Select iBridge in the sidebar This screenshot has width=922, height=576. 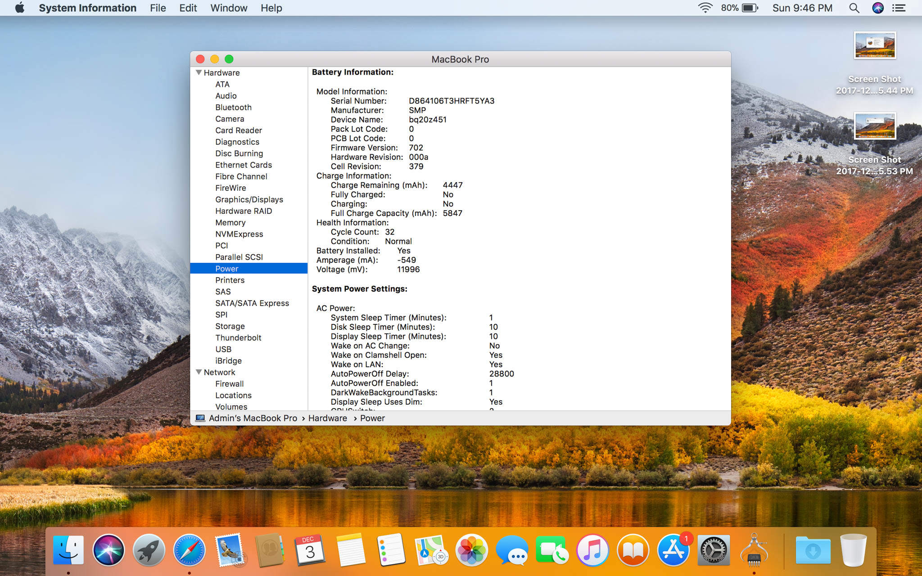pyautogui.click(x=228, y=361)
